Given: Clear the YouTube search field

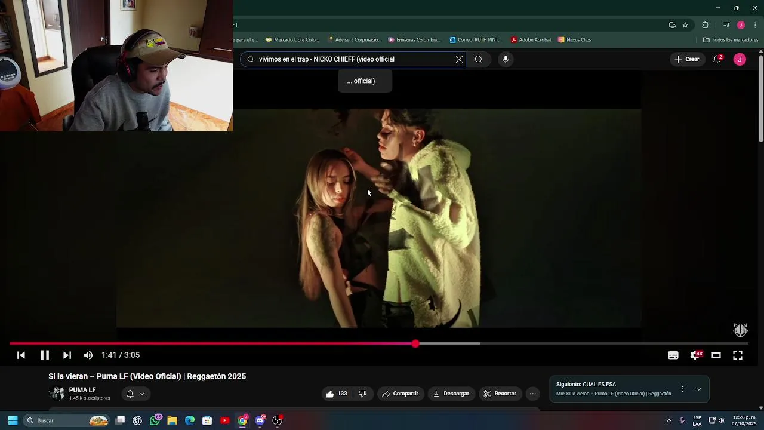Looking at the screenshot, I should coord(459,59).
